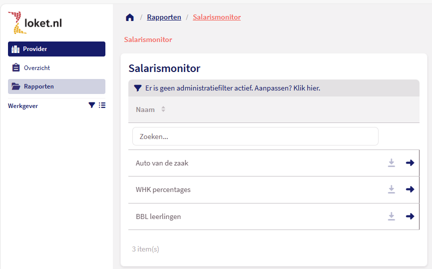Open the Werkgever list view icon
Screen dimensions: 432x269
pos(102,105)
